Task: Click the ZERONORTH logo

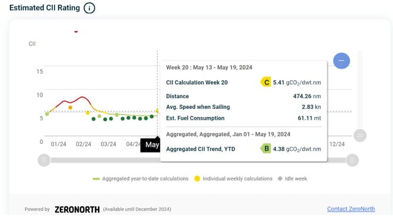Action: pyautogui.click(x=77, y=209)
